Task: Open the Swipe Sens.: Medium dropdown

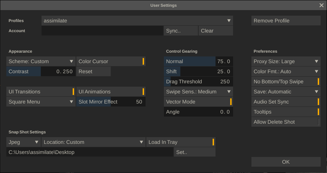Action: click(x=198, y=92)
